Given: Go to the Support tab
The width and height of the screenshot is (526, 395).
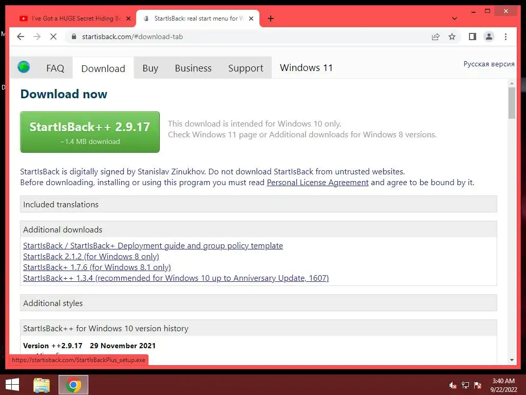Looking at the screenshot, I should [246, 68].
